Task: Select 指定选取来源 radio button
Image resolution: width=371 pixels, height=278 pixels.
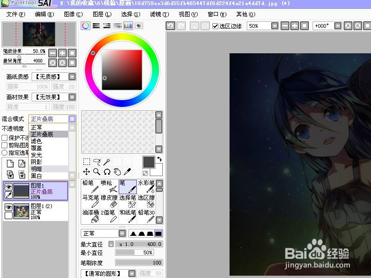Action: tap(5, 152)
